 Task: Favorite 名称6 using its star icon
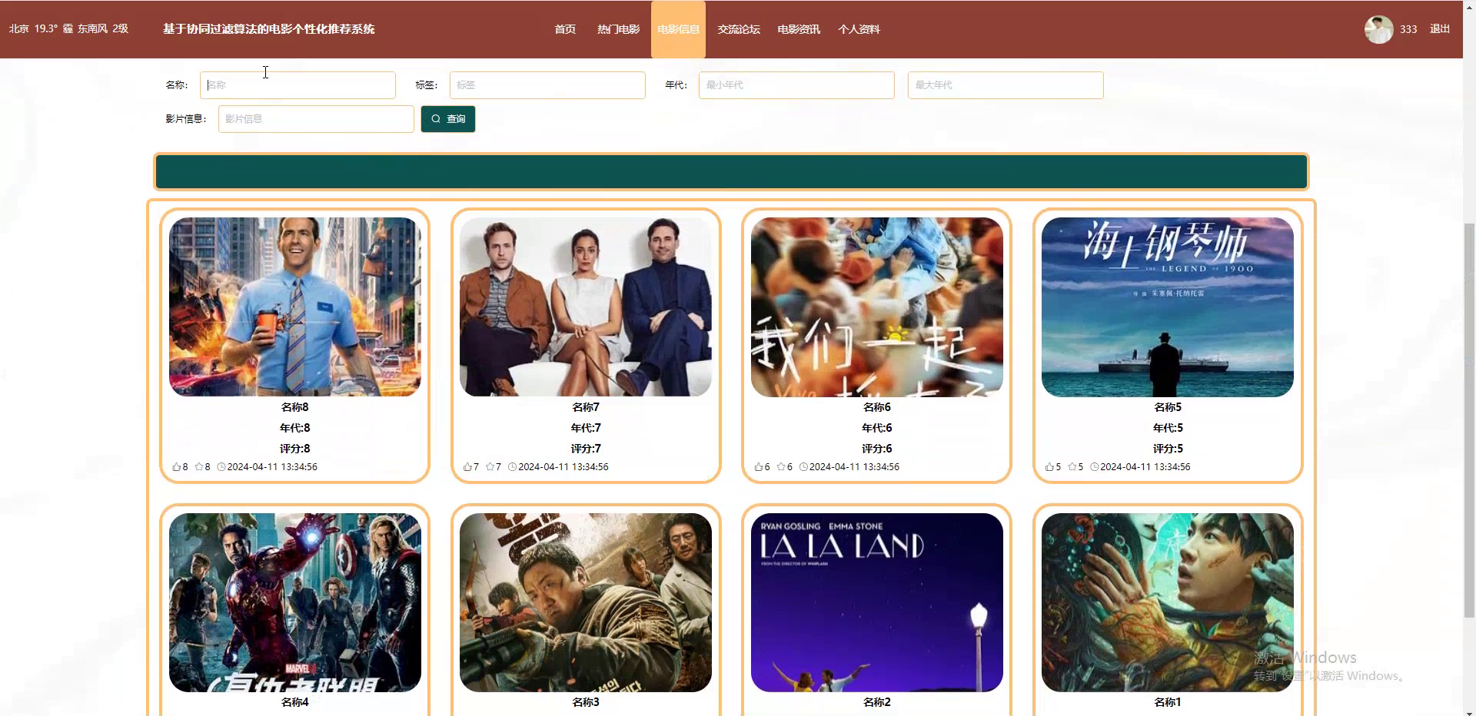781,467
